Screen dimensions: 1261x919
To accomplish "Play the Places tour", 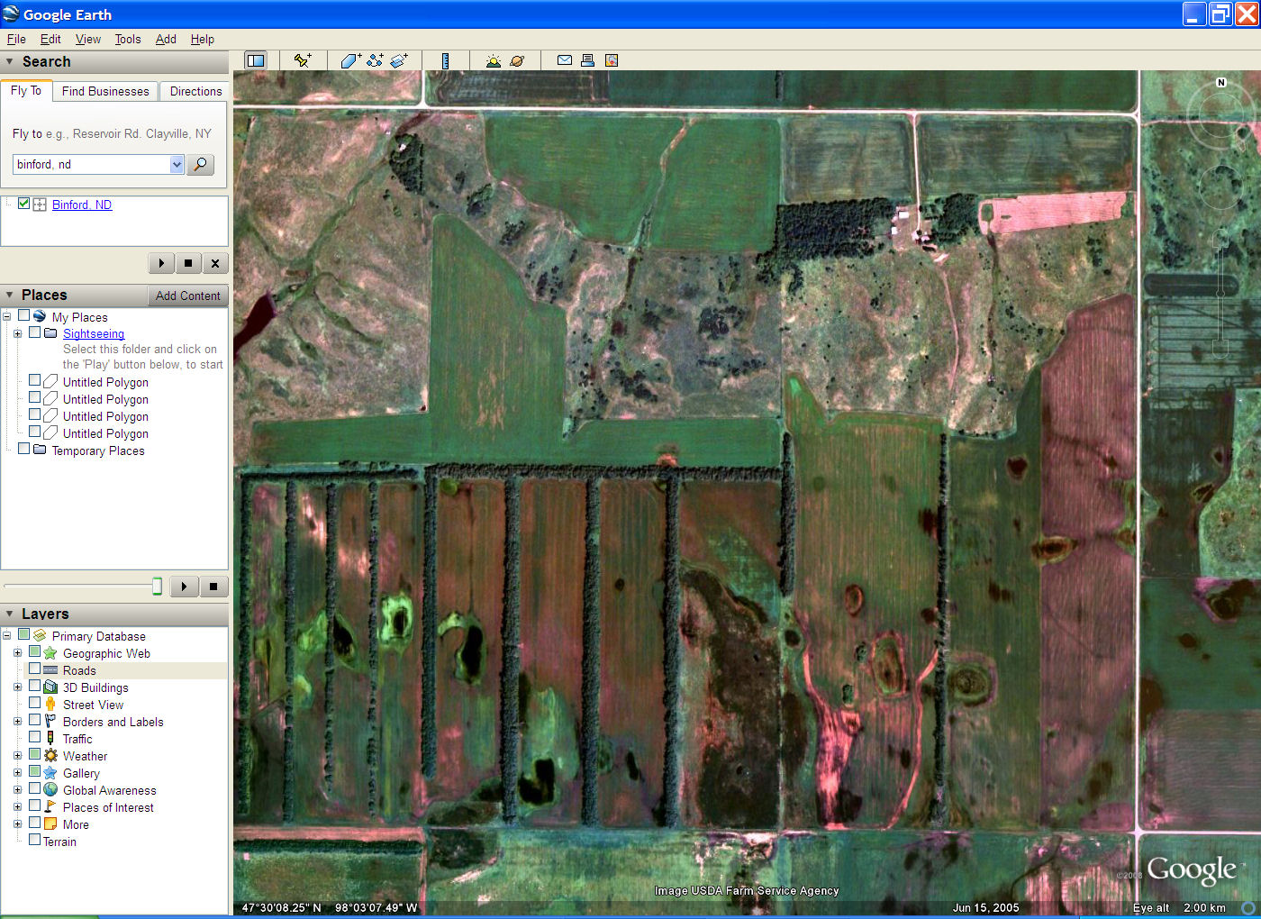I will [x=184, y=587].
